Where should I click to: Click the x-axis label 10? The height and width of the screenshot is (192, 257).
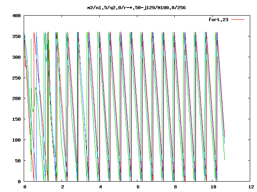(213, 187)
